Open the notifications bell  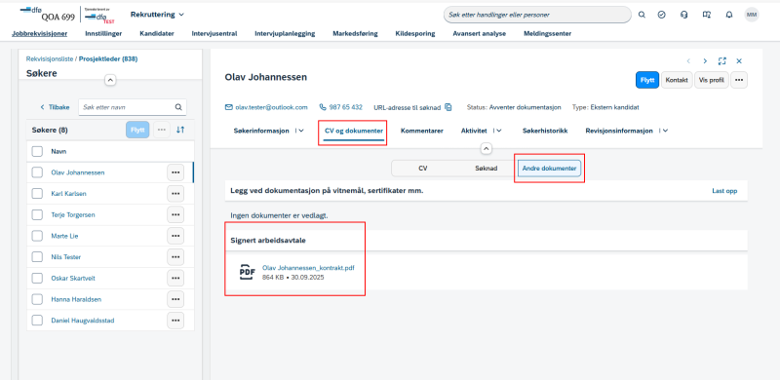[x=729, y=15]
